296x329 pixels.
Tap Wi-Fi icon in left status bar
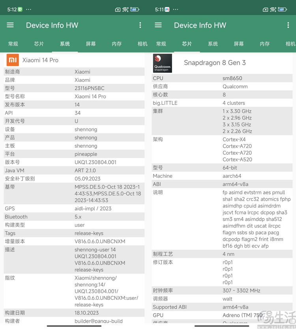[126, 9]
